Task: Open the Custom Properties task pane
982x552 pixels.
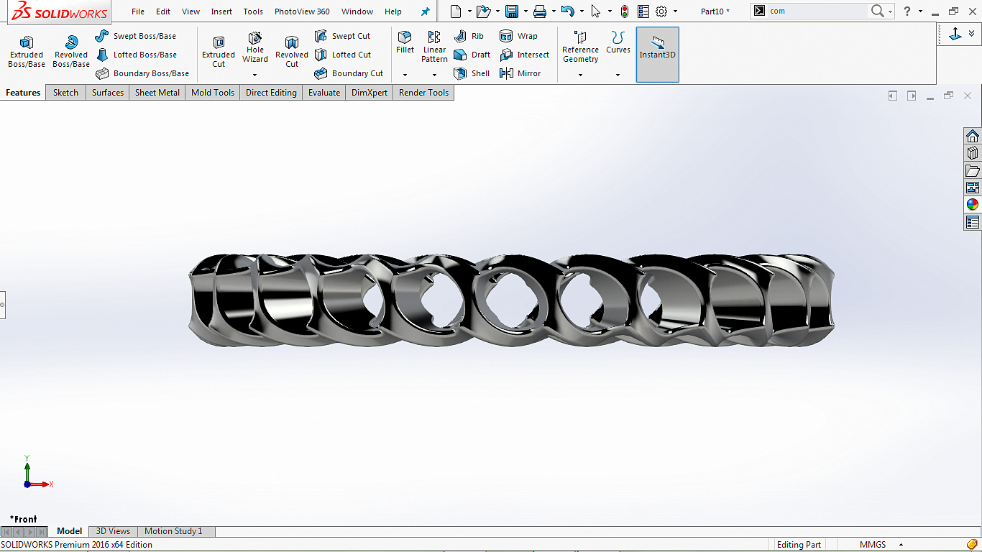Action: [x=973, y=222]
